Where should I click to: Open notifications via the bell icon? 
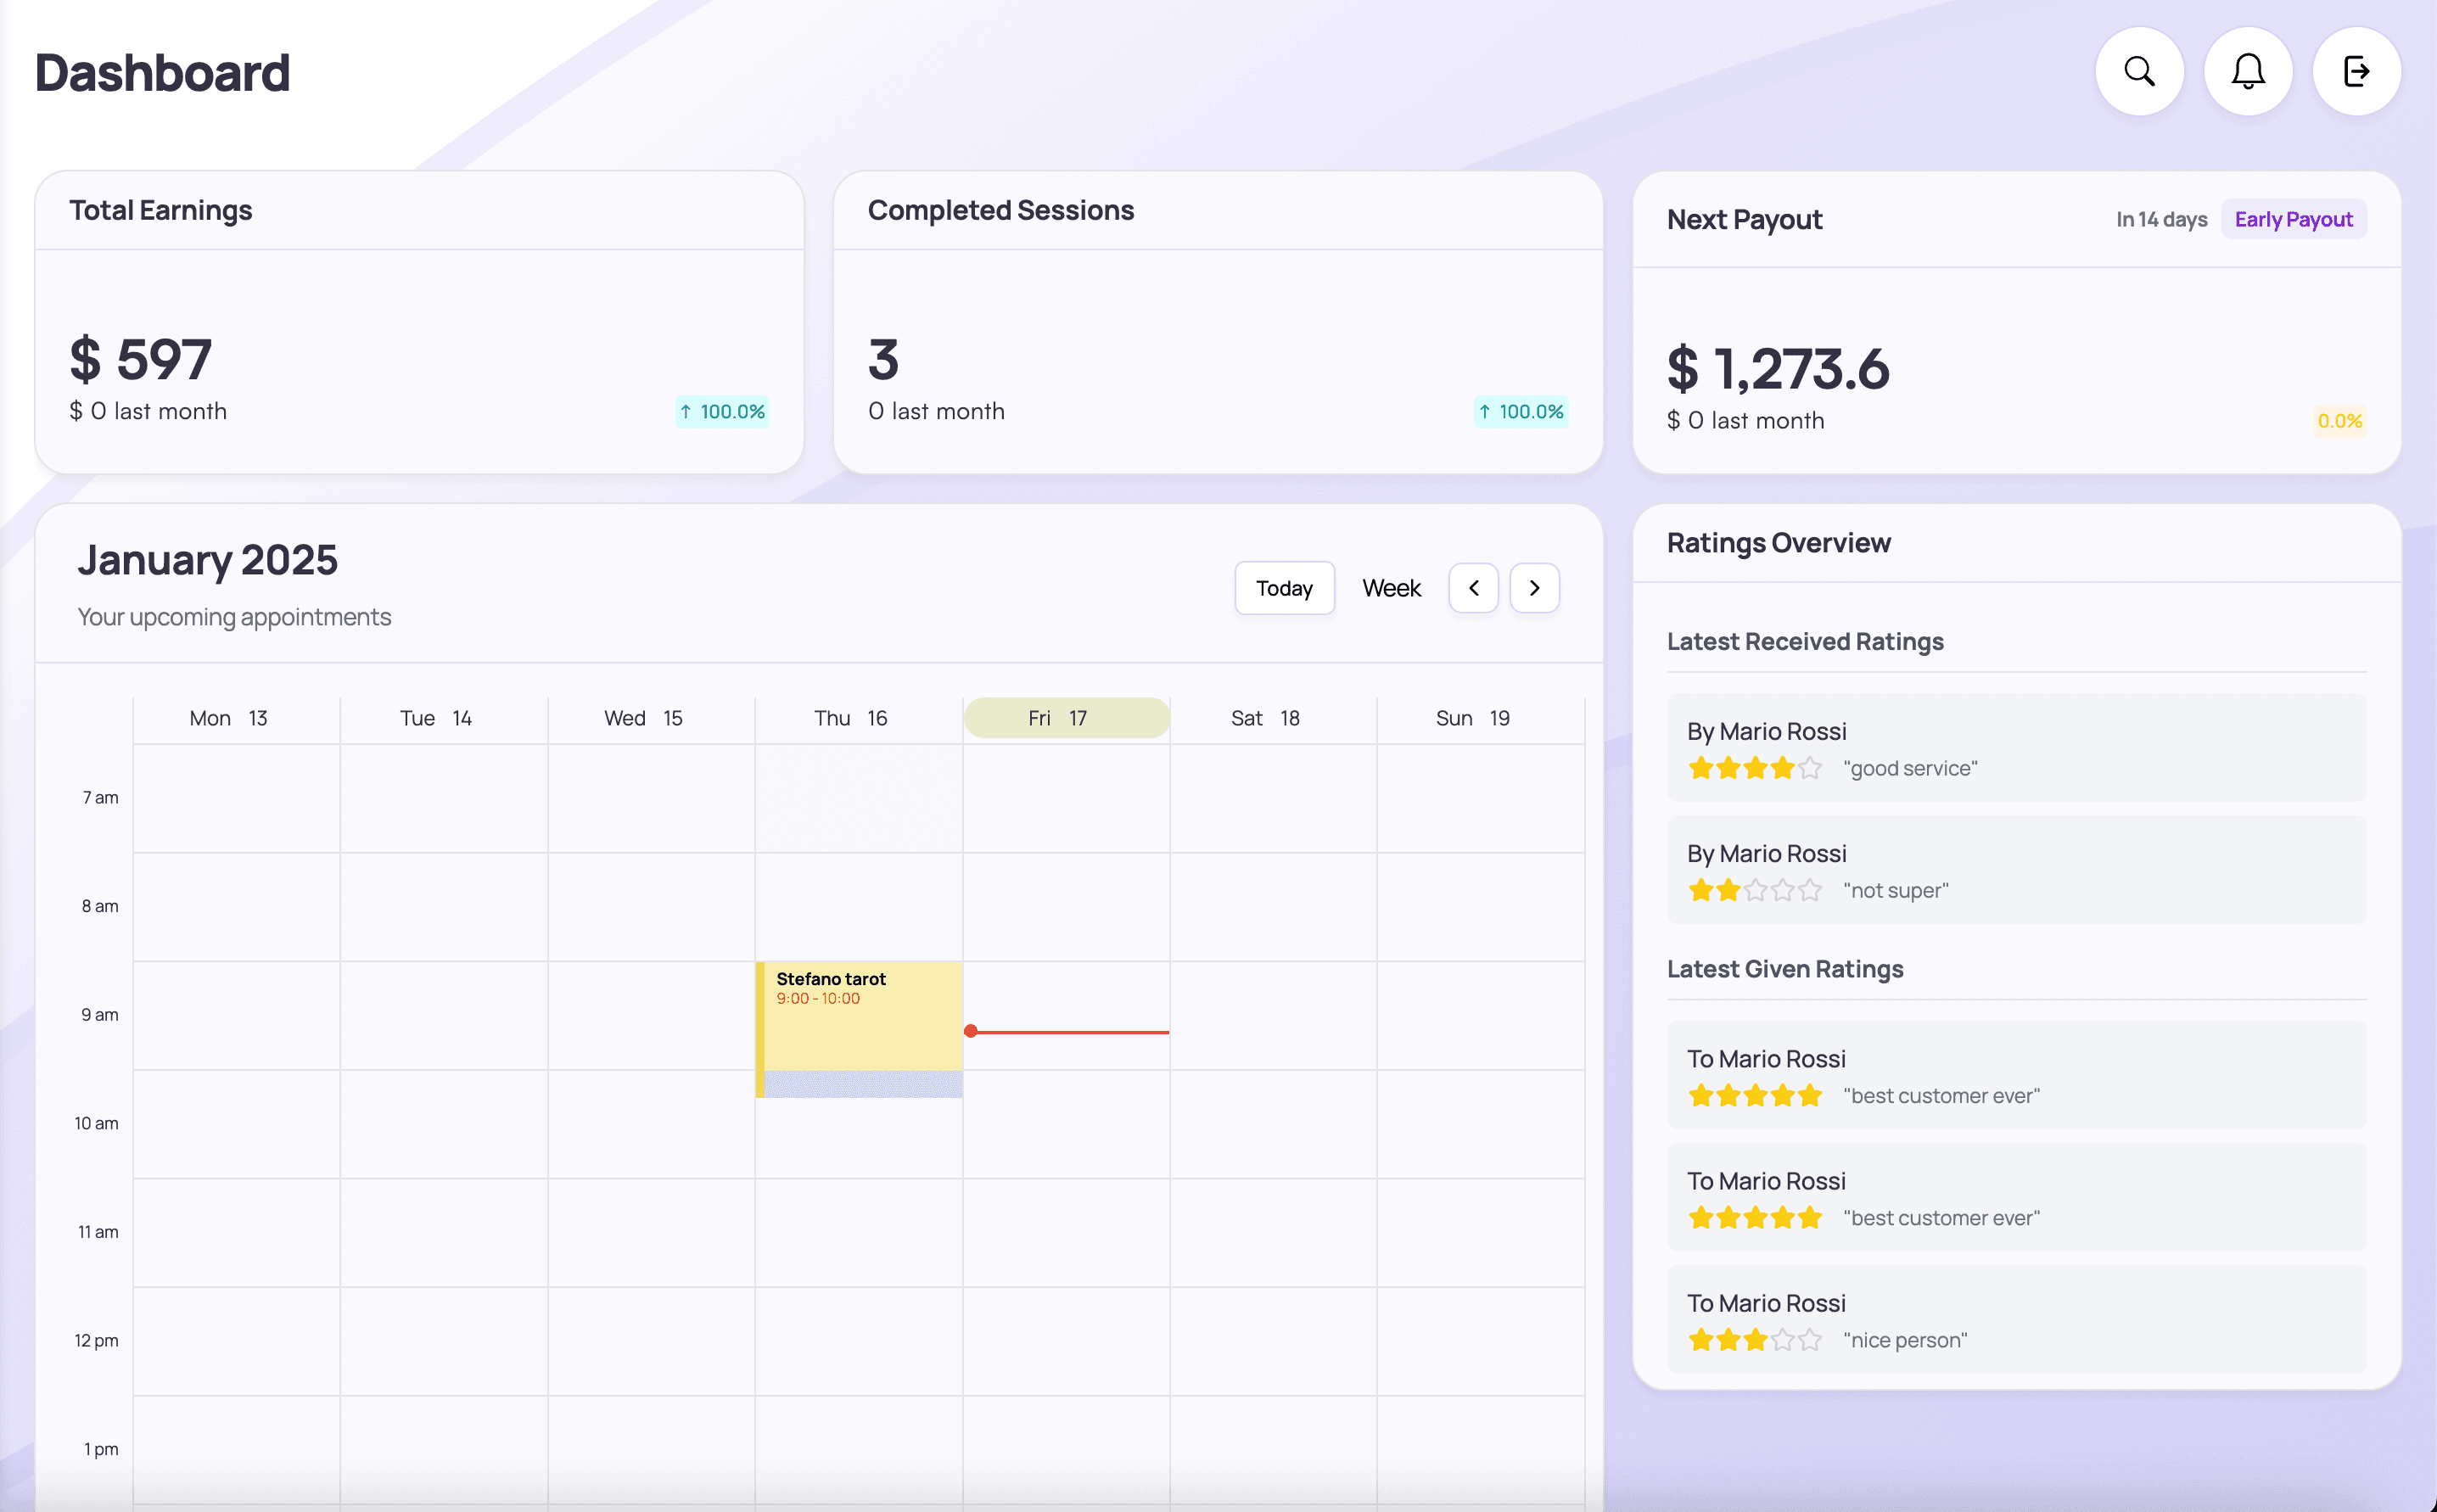click(2247, 71)
